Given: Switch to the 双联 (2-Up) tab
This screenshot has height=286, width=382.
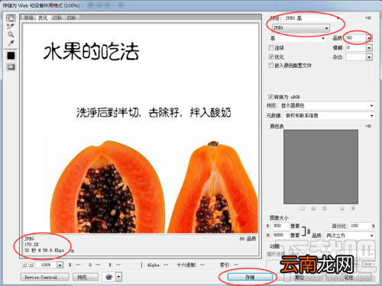Looking at the screenshot, I should coord(57,18).
